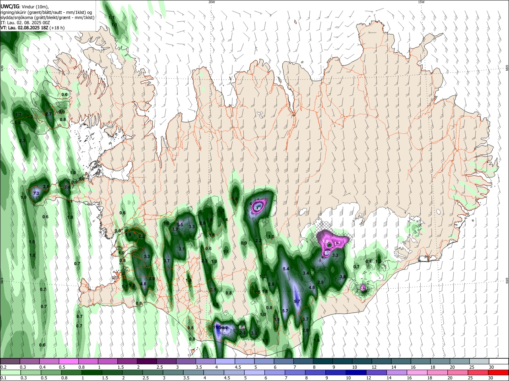This screenshot has width=509, height=381.
Task: Click the '5.4' precipitation value on the map
Action: click(286, 269)
